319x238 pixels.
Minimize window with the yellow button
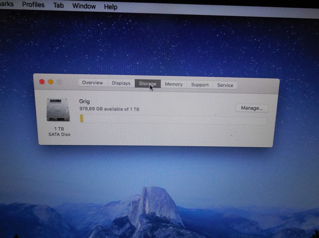pyautogui.click(x=51, y=82)
